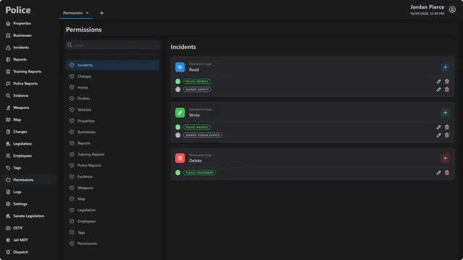Select Home in the permissions list

(x=113, y=87)
